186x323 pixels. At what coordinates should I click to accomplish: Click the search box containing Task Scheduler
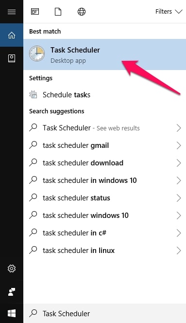pos(104,314)
